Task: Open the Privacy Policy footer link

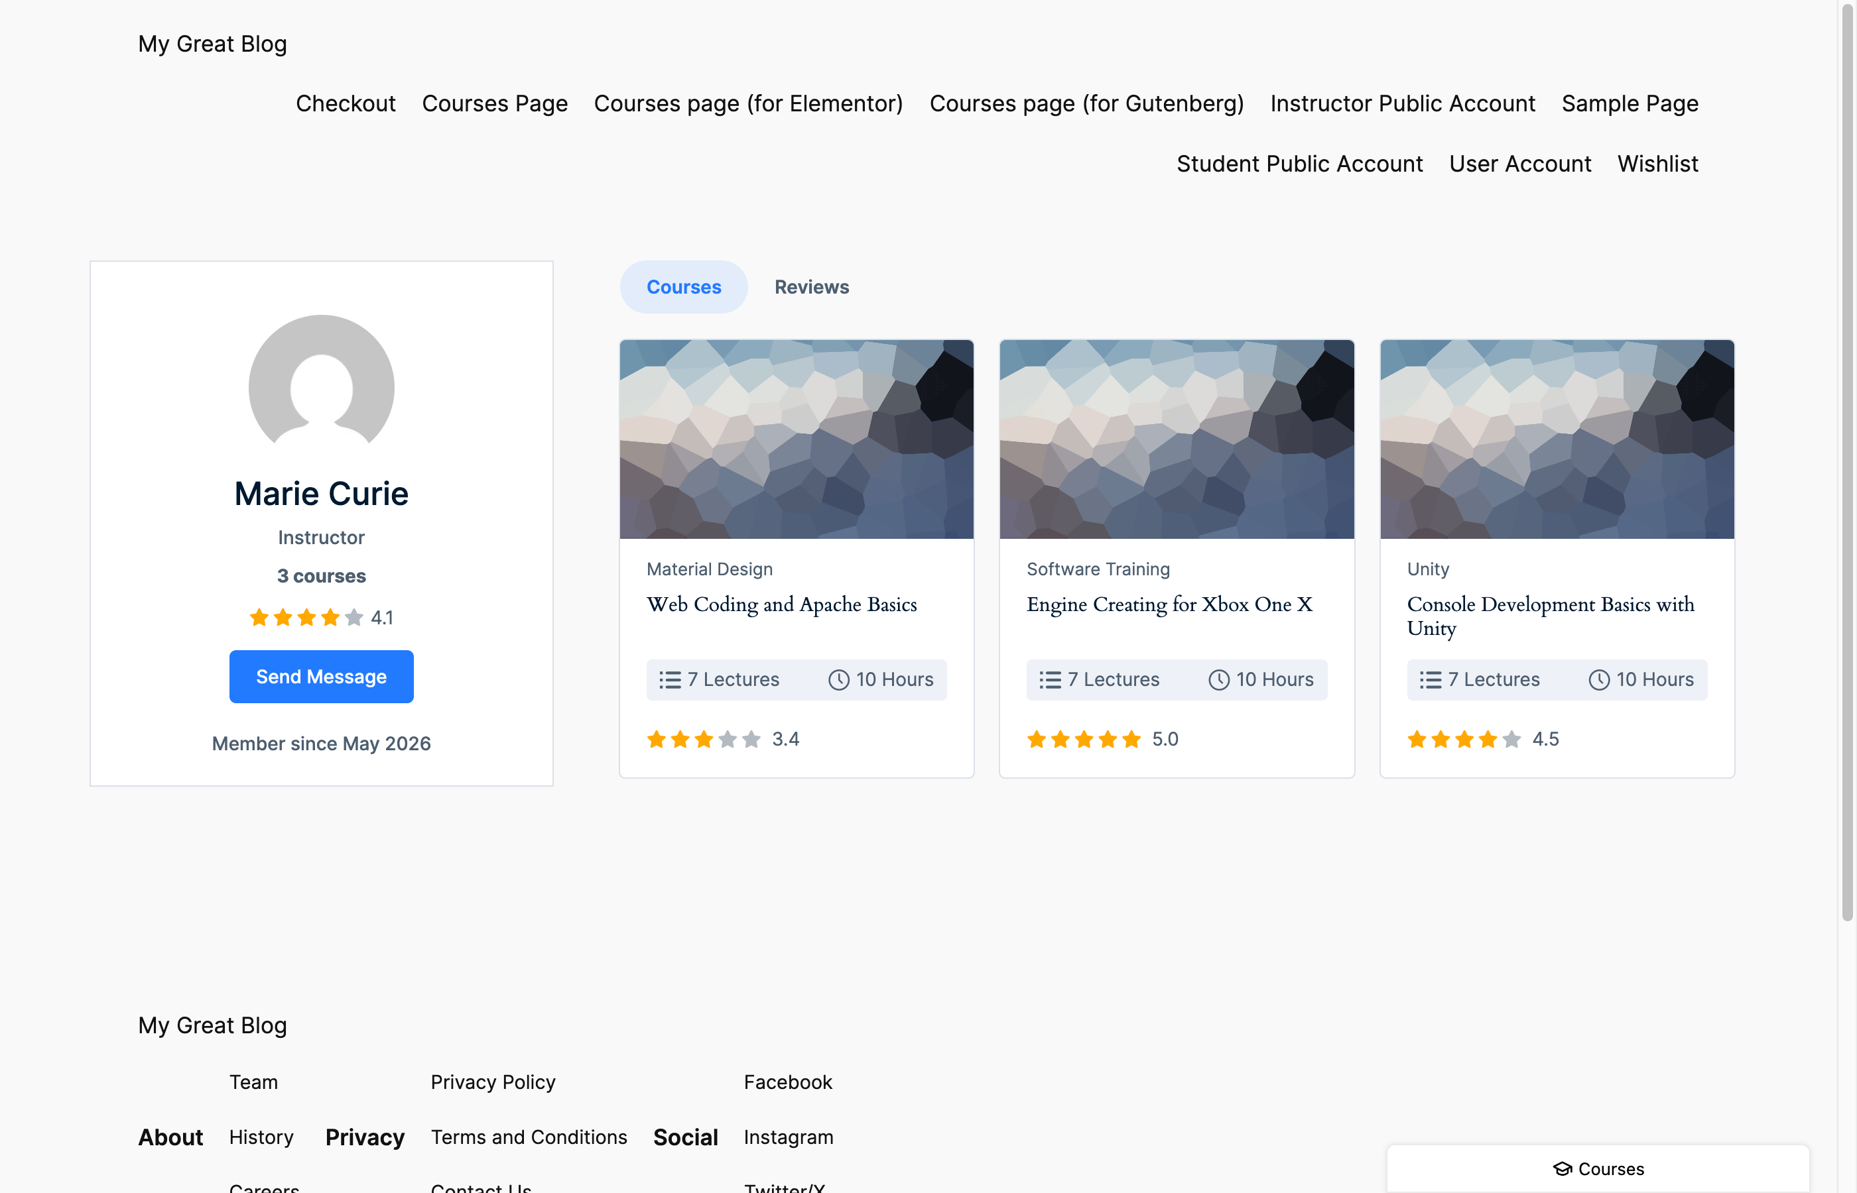Action: [493, 1082]
